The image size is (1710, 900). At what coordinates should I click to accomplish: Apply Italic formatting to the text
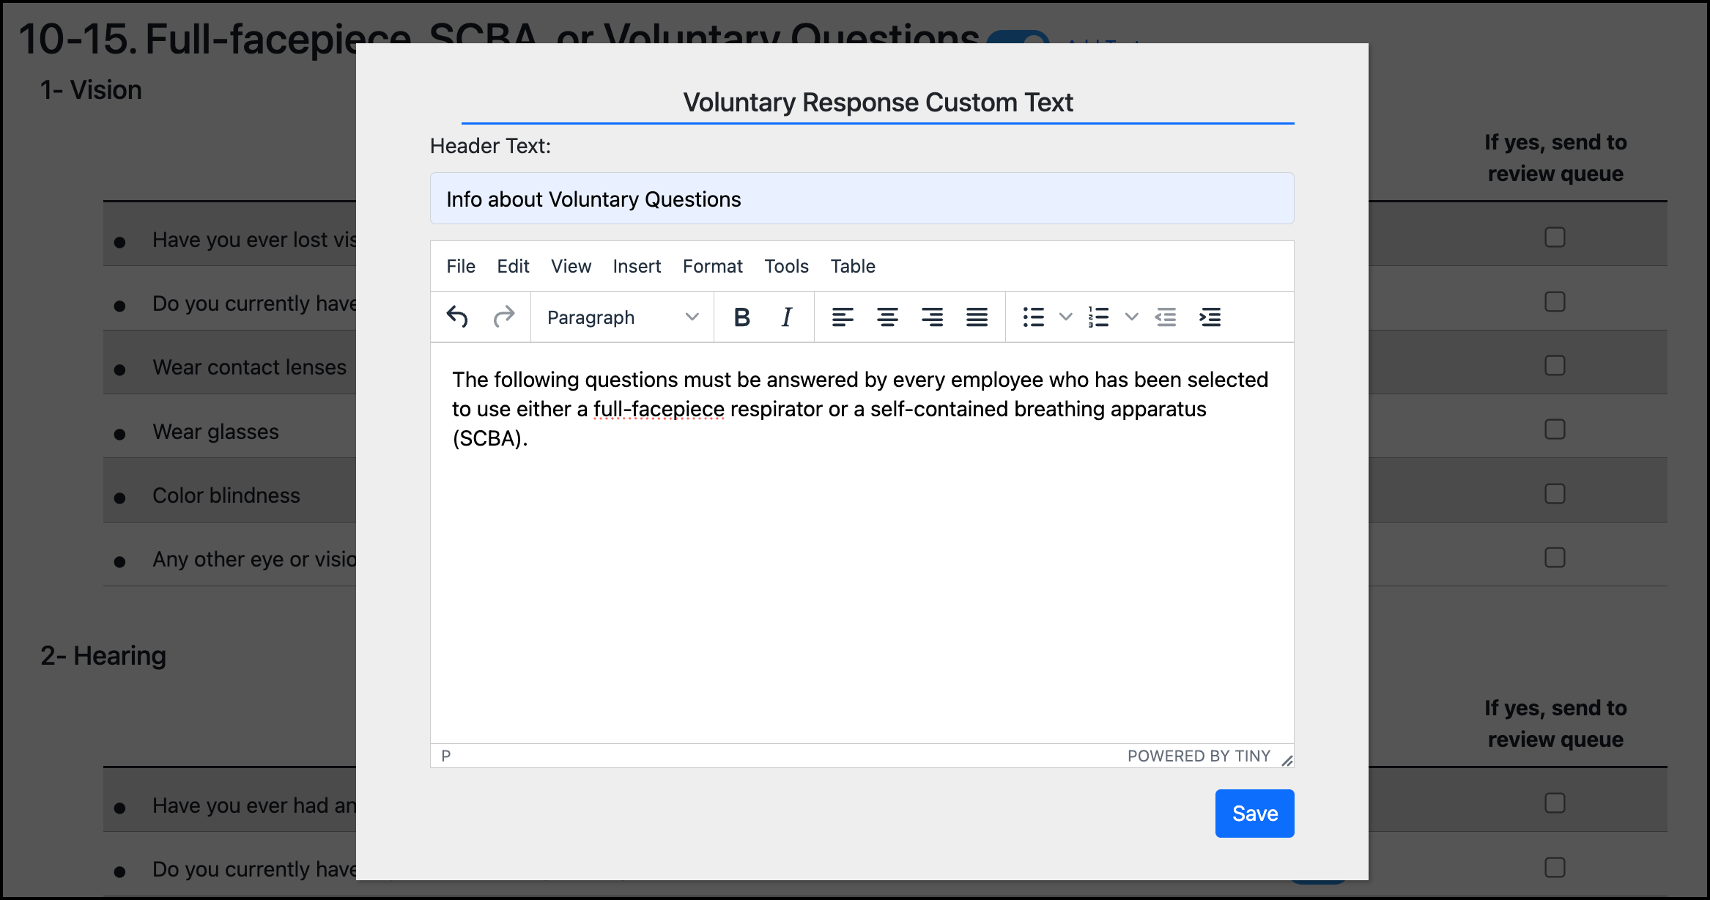tap(785, 317)
